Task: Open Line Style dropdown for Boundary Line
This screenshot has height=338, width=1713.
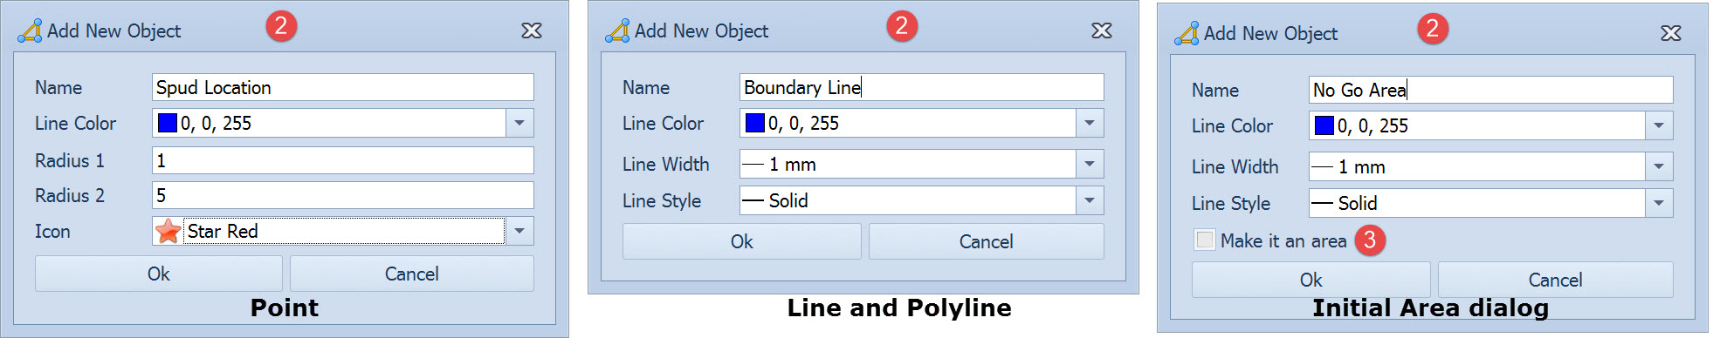Action: (x=1090, y=200)
